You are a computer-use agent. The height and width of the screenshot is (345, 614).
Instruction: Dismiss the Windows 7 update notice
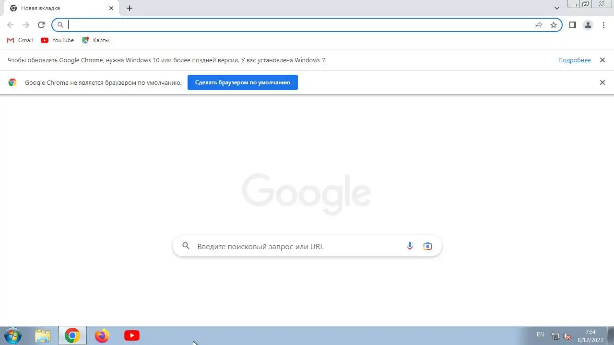tap(602, 60)
